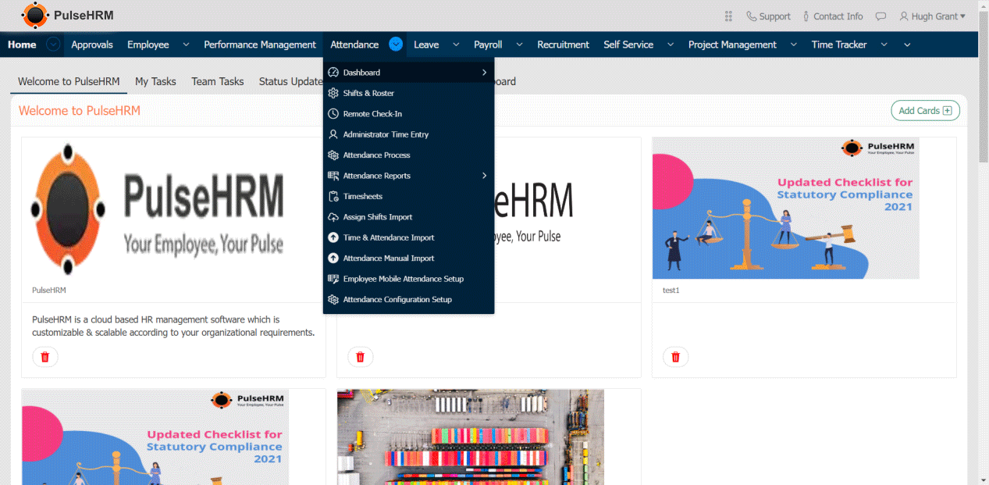This screenshot has width=989, height=485.
Task: Collapse the Attendance menu chevron
Action: pos(396,45)
